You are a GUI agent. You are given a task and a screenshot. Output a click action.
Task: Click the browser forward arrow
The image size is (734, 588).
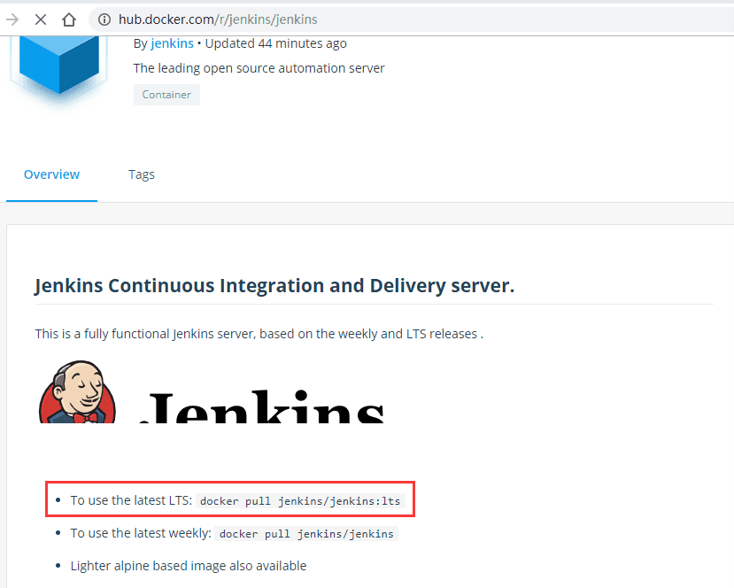[x=12, y=19]
